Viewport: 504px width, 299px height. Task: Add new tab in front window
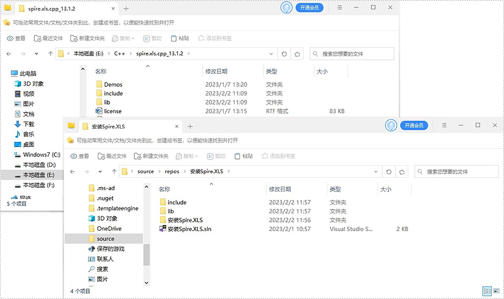tap(190, 127)
